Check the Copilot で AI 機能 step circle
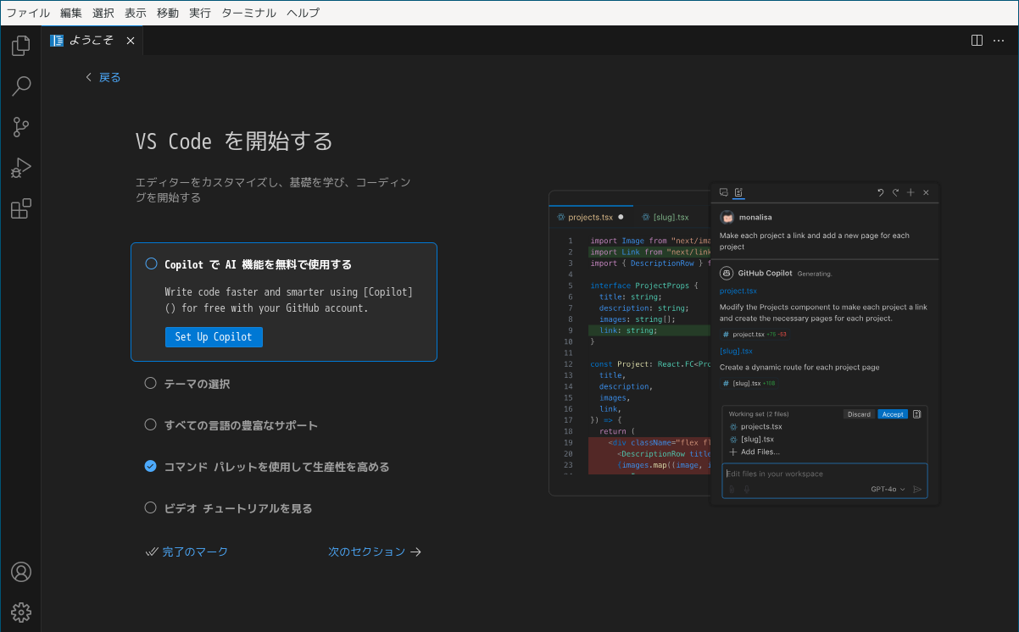 [151, 263]
